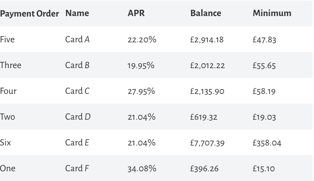This screenshot has height=181, width=314.
Task: Click the £15.10 minimum payment cell
Action: (x=264, y=169)
